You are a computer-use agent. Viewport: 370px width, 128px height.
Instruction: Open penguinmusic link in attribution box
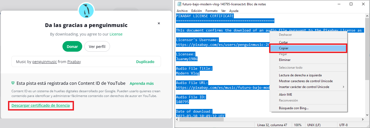pyautogui.click(x=45, y=61)
